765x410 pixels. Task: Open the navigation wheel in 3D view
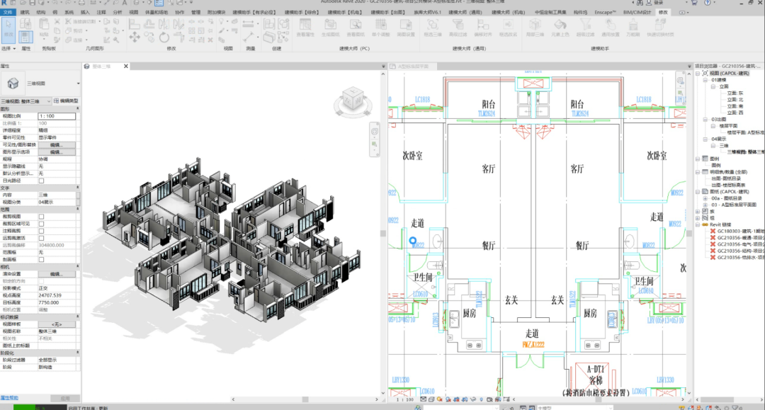point(375,132)
